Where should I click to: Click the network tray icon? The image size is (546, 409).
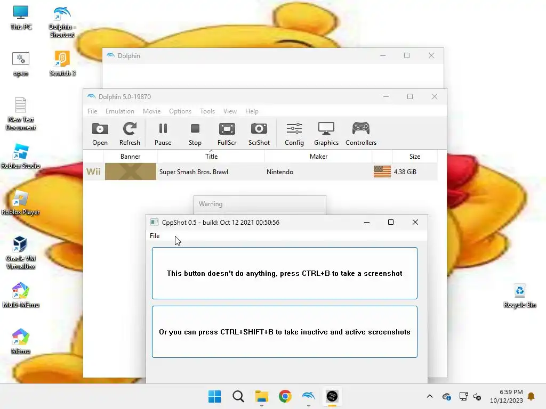tap(463, 396)
